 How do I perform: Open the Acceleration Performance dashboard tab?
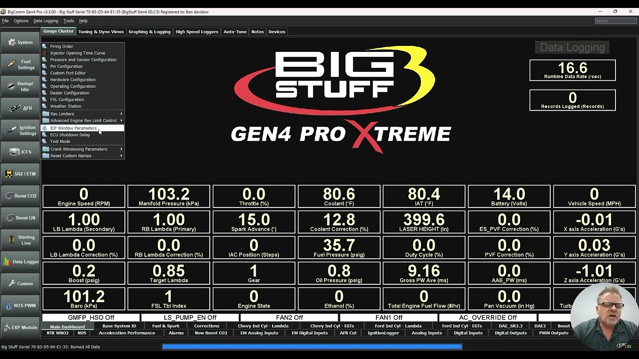tap(127, 333)
